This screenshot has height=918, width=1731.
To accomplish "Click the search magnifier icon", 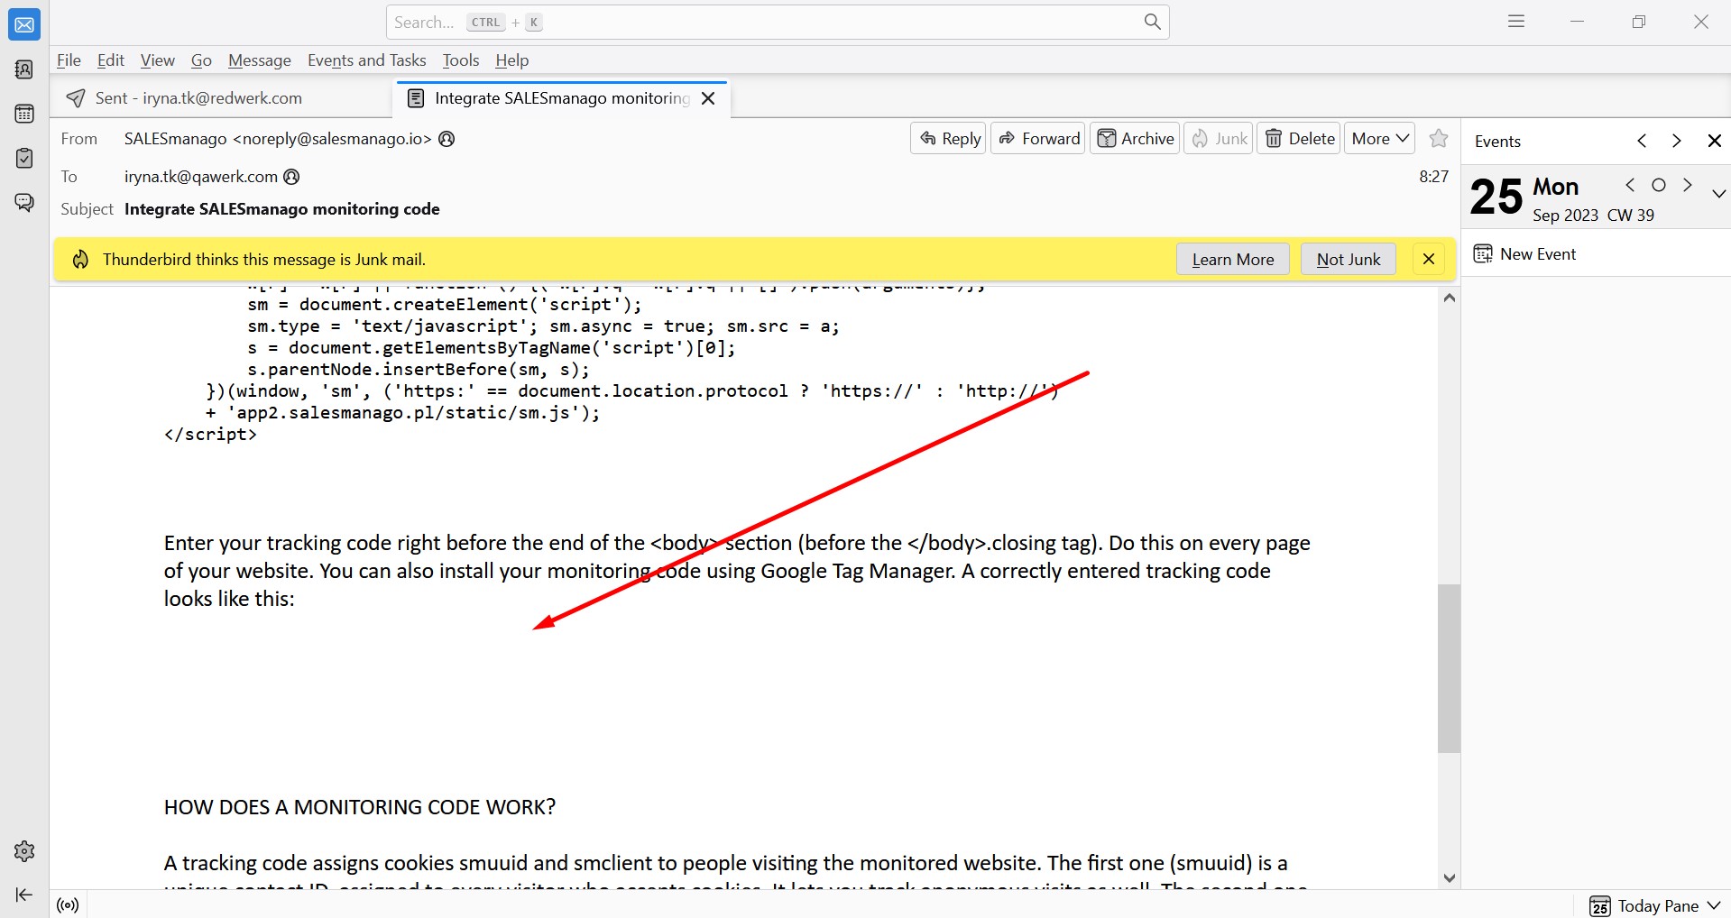I will (1152, 22).
